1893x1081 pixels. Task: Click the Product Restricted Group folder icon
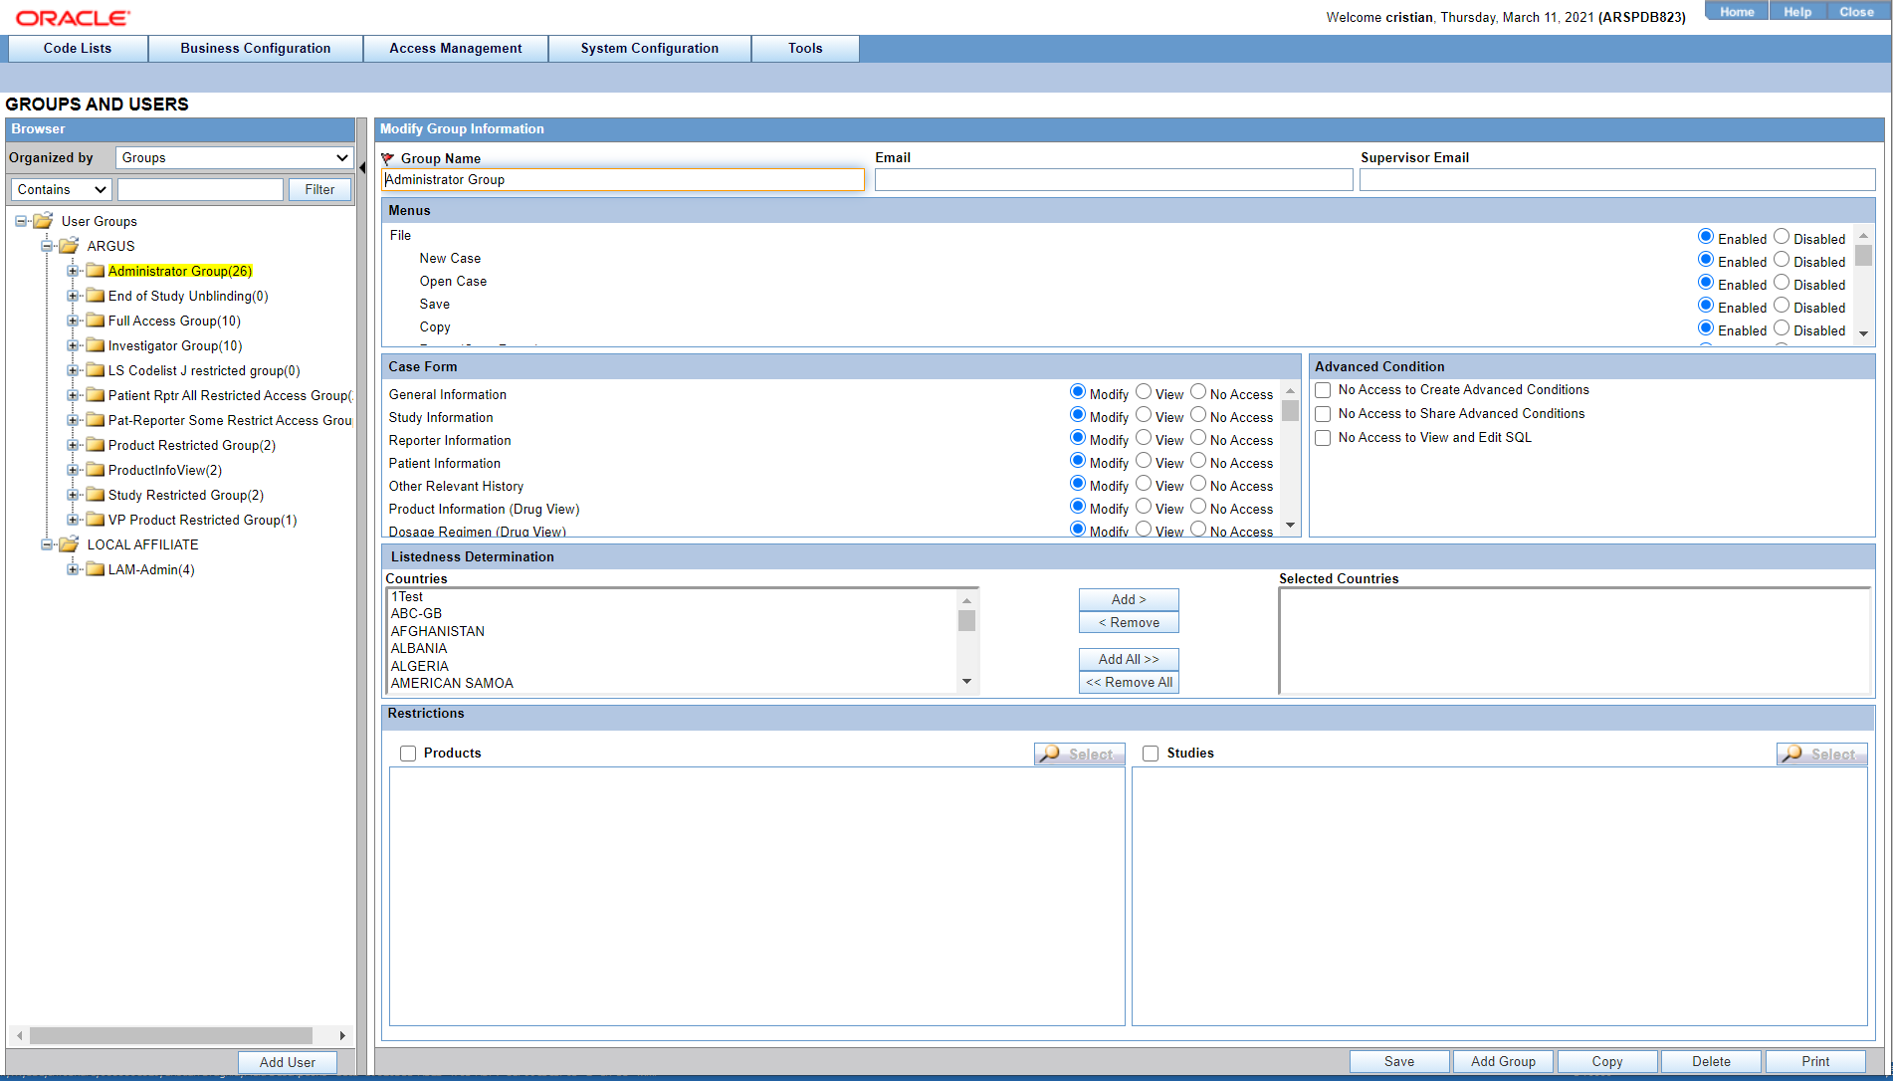coord(95,445)
